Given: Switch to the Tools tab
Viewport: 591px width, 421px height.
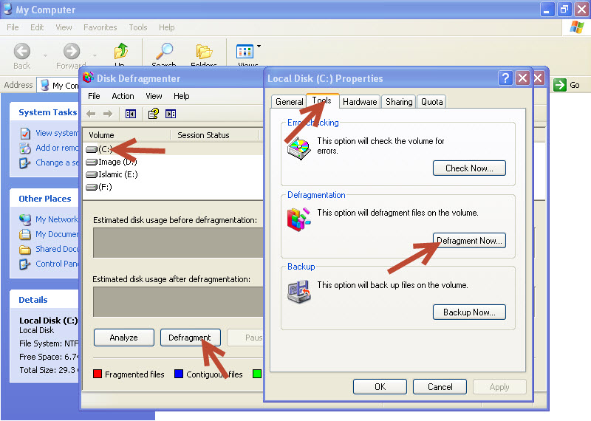Looking at the screenshot, I should click(322, 100).
